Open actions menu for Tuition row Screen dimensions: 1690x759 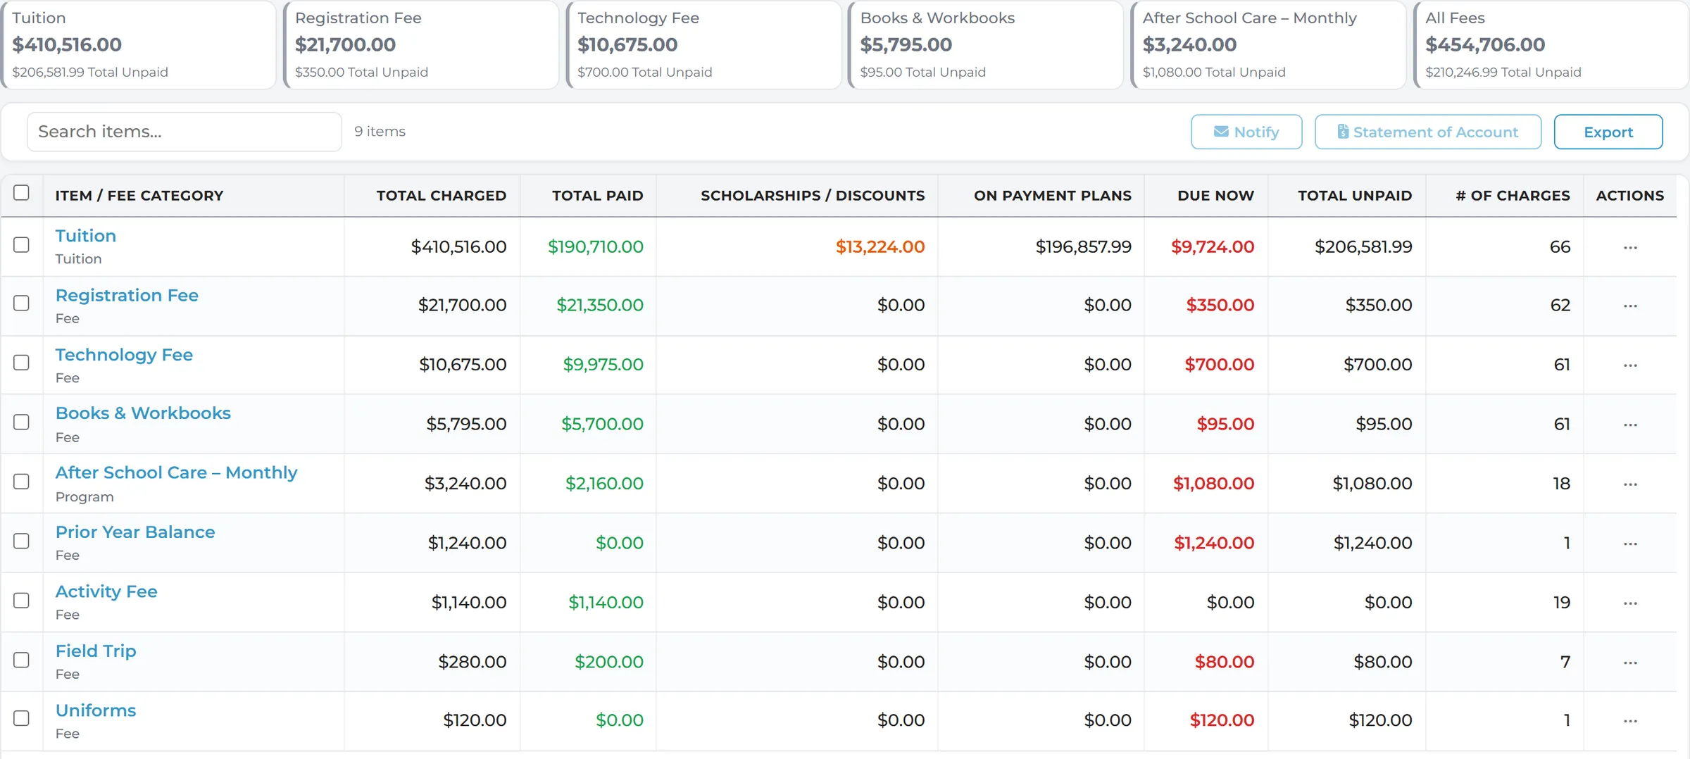[1629, 247]
